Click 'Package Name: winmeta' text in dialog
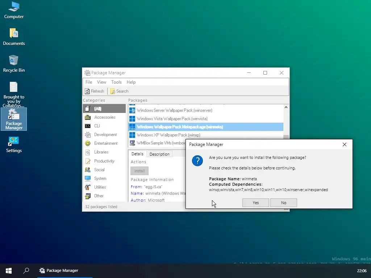The height and width of the screenshot is (278, 371). 233,179
